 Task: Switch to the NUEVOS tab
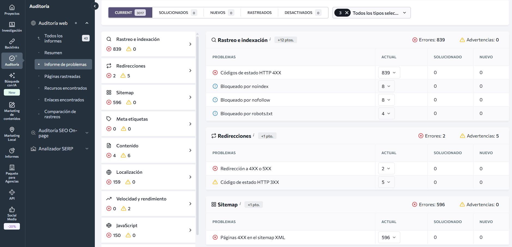coord(222,13)
